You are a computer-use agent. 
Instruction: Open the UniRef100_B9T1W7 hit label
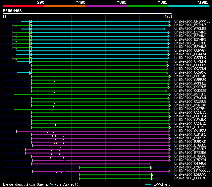coord(190,25)
